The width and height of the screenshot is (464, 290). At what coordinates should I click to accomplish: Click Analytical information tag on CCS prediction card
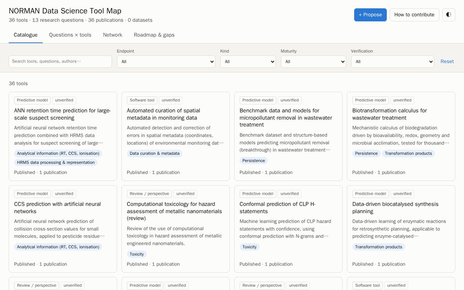(x=58, y=247)
